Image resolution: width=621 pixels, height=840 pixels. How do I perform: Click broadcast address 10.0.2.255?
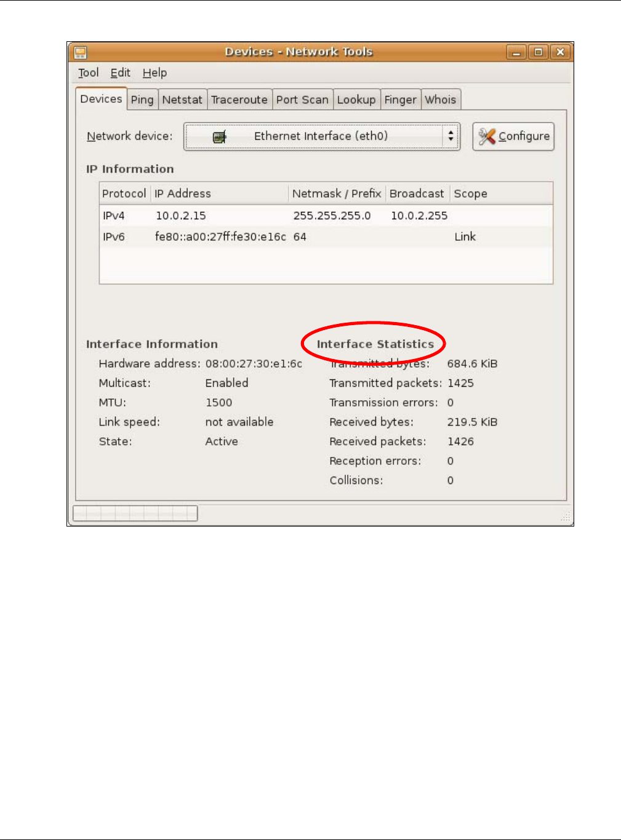click(x=419, y=216)
